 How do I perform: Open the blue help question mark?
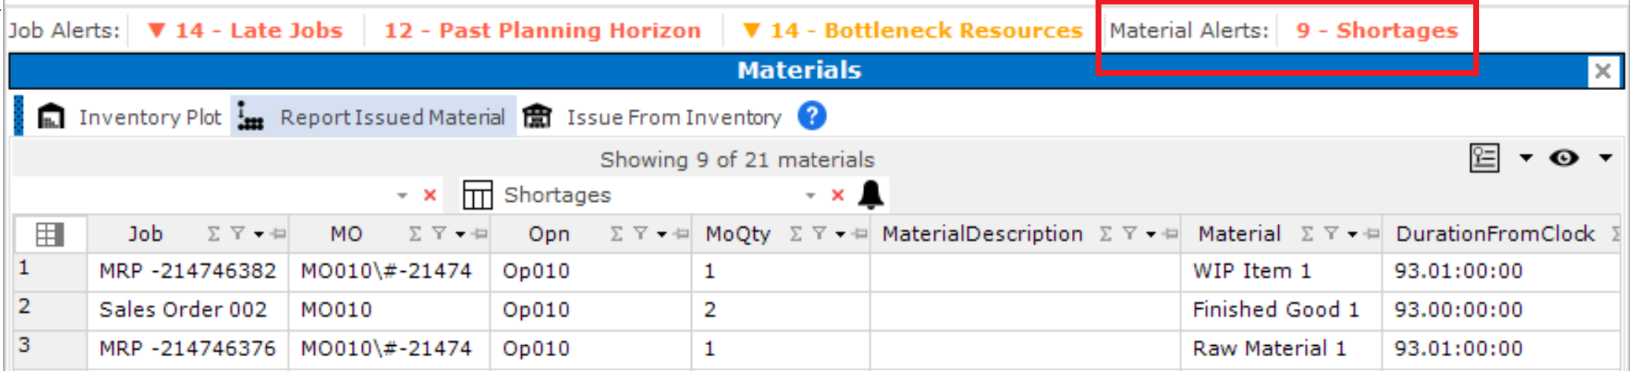[812, 116]
